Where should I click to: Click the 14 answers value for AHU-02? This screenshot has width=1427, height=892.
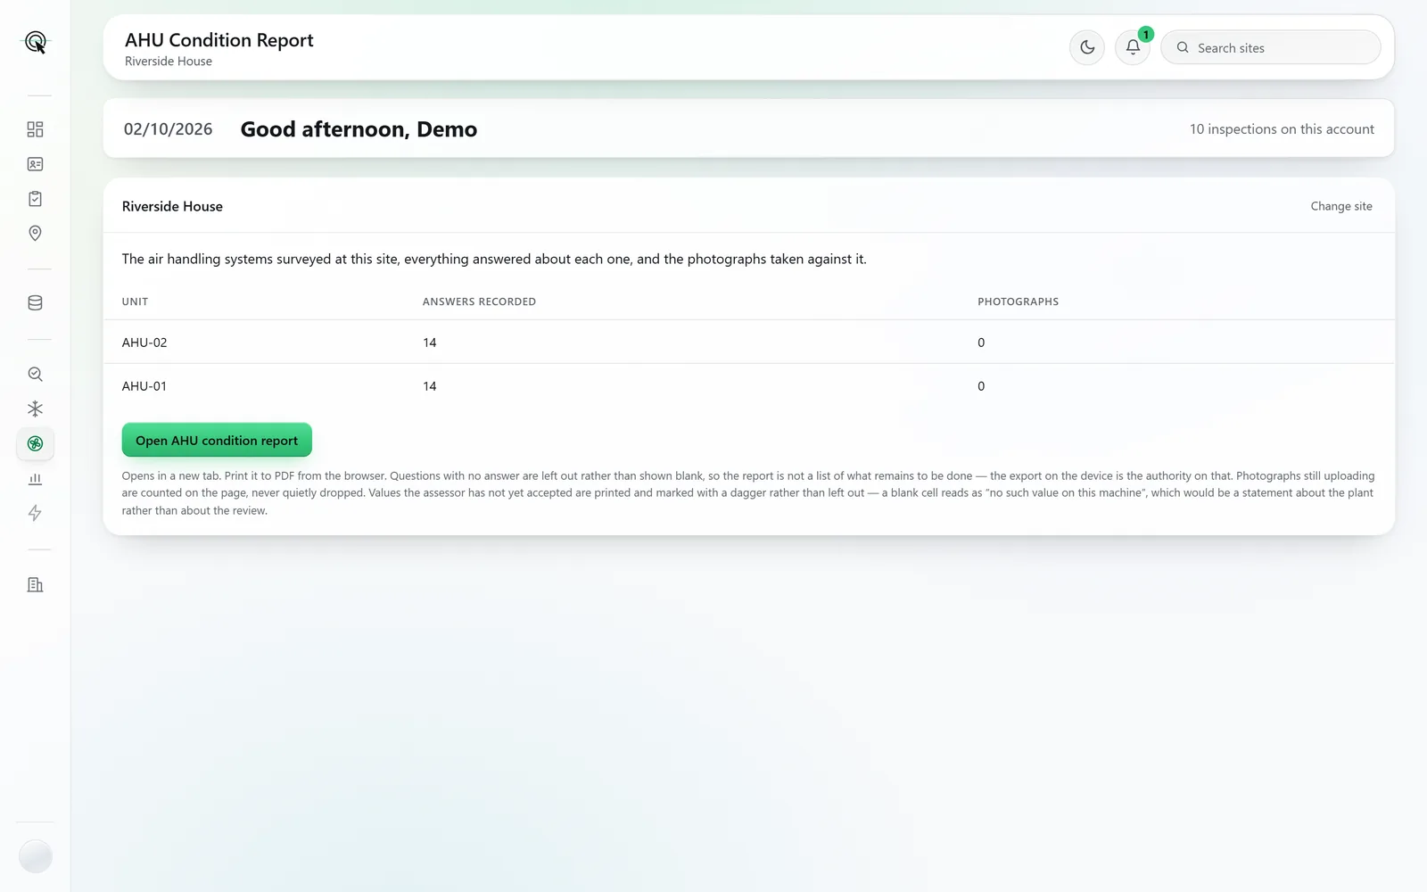click(430, 343)
